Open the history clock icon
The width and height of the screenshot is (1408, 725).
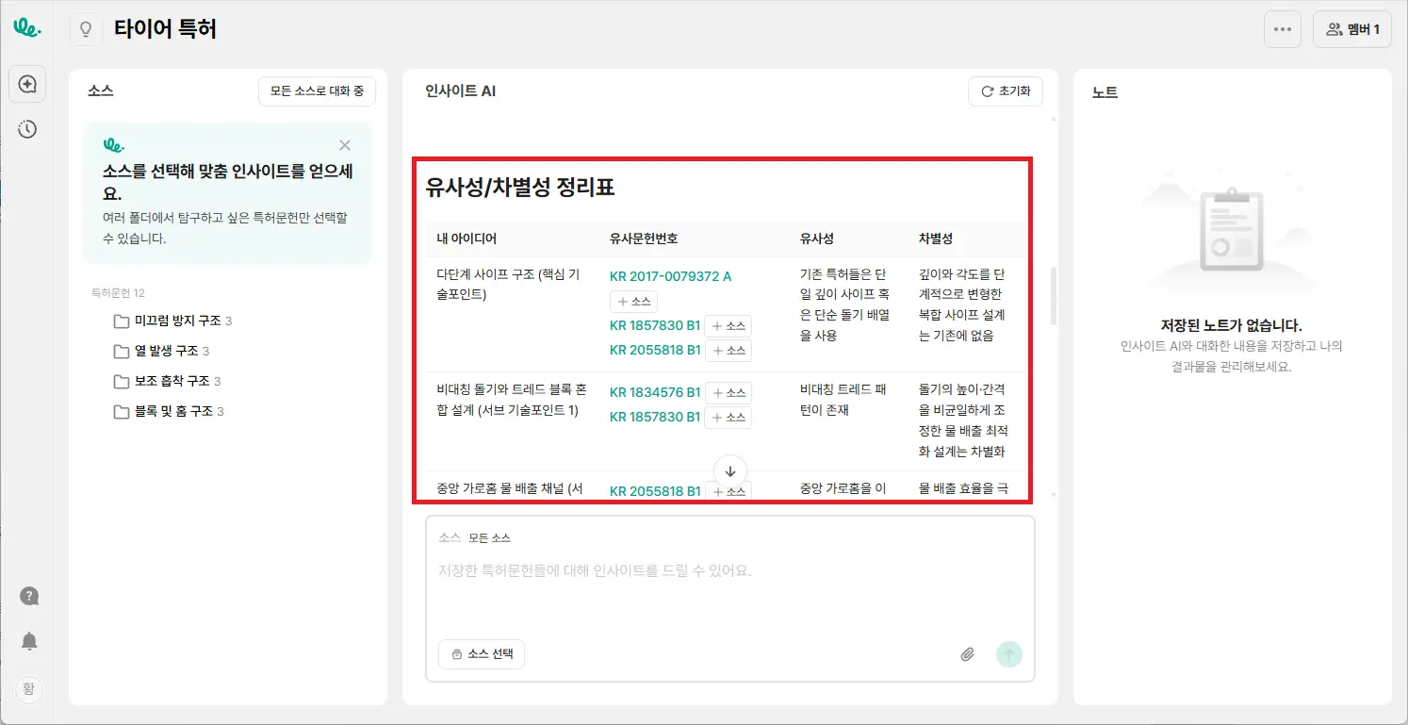point(27,129)
